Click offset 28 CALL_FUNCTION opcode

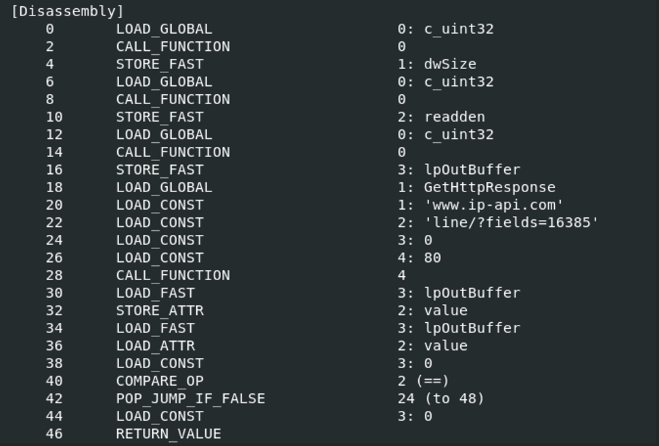coord(173,275)
